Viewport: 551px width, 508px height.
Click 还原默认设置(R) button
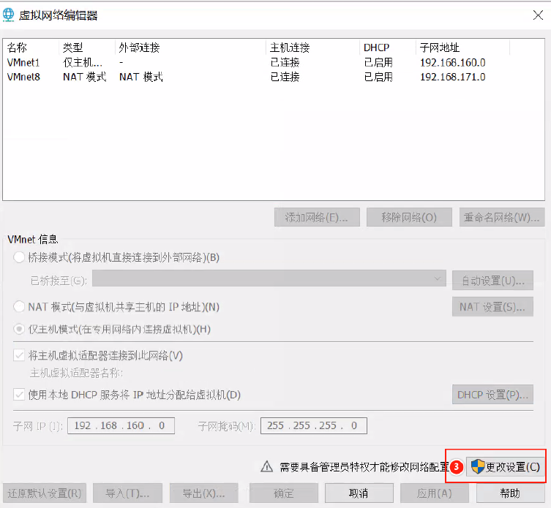pyautogui.click(x=45, y=493)
